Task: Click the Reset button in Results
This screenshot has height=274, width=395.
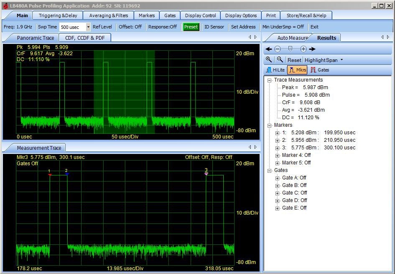Action: (294, 60)
